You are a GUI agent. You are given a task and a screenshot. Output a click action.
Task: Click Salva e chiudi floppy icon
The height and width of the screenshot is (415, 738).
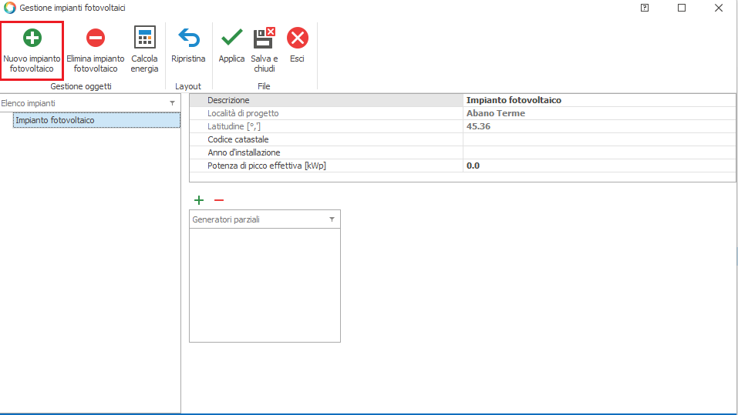[x=264, y=38]
